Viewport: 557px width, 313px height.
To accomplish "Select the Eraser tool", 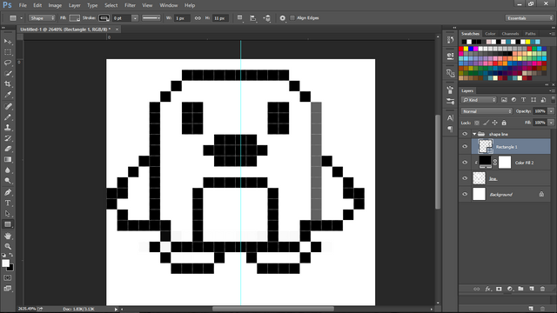I will pos(8,149).
